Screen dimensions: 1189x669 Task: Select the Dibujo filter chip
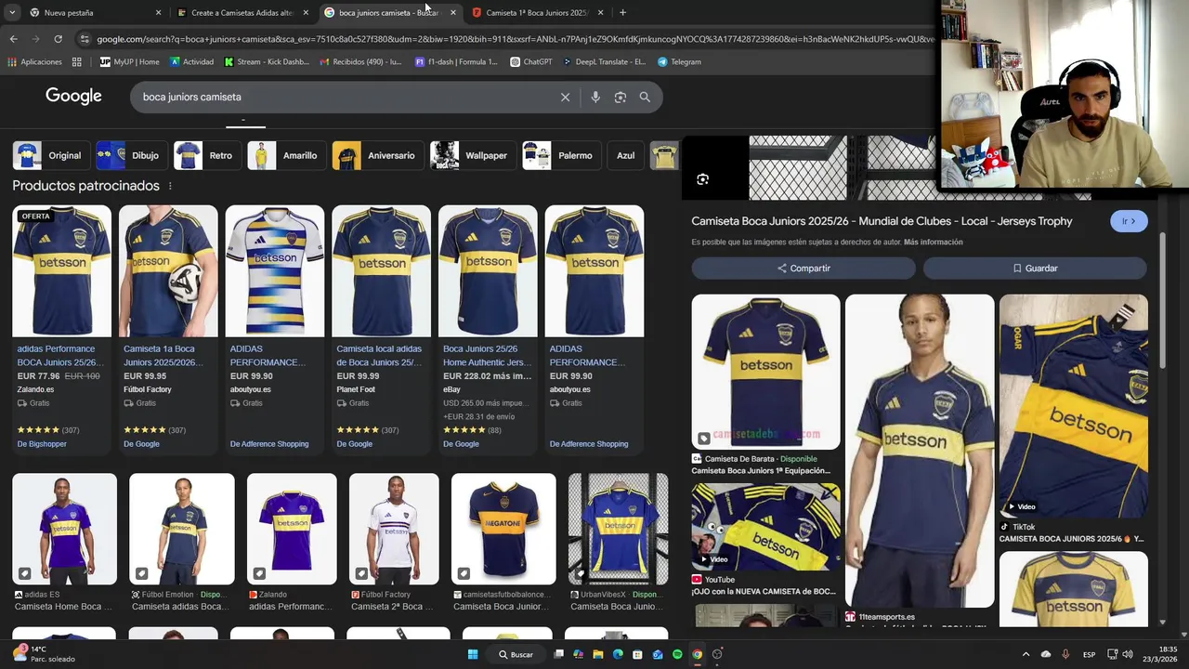(131, 155)
